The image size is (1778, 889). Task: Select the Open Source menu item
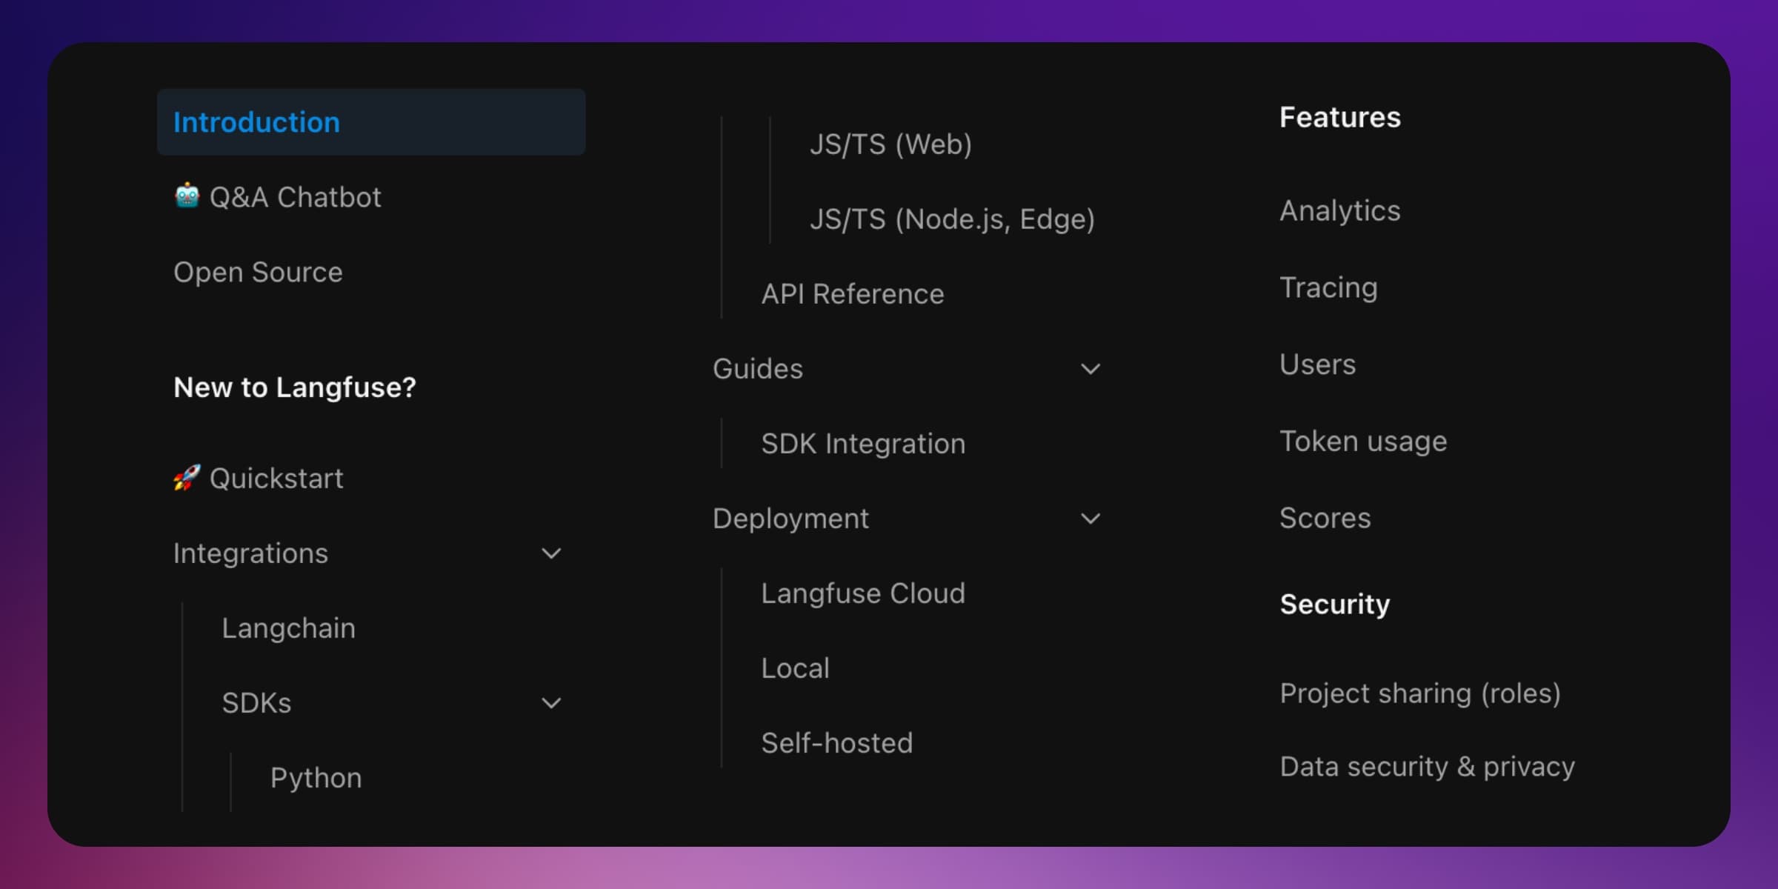click(x=257, y=271)
